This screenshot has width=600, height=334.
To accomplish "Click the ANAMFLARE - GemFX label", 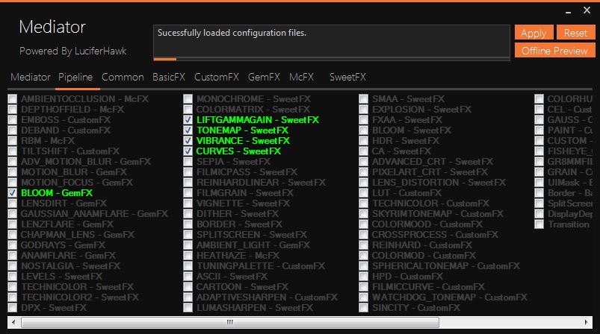I will pyautogui.click(x=69, y=256).
